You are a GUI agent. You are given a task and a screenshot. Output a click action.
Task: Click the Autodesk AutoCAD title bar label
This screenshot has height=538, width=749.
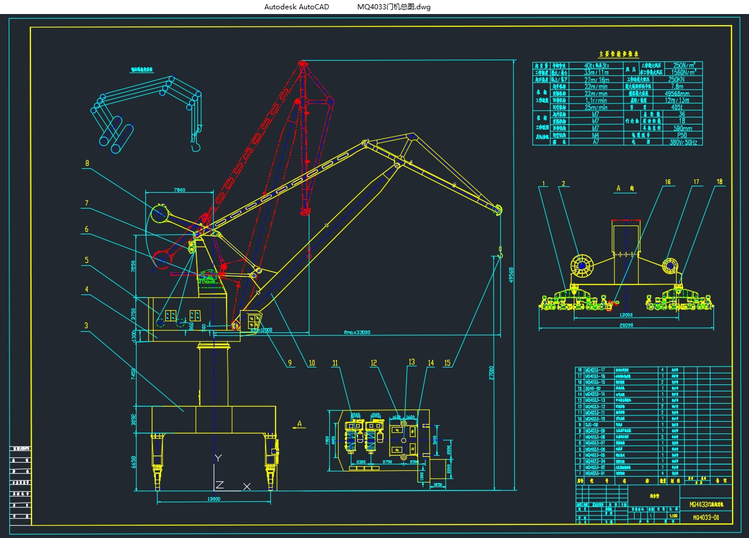[296, 7]
